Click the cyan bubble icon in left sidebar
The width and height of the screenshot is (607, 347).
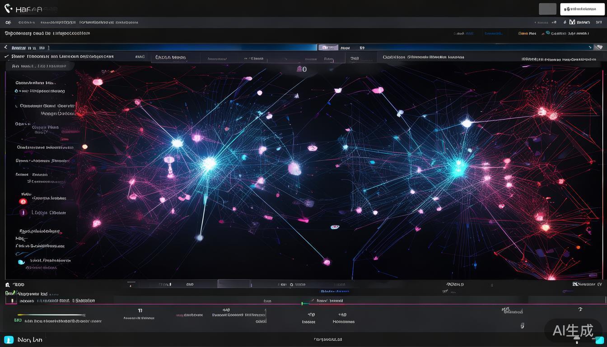coord(21,262)
